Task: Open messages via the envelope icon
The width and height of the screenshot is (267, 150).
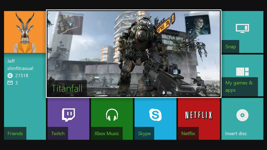Action: (x=10, y=83)
